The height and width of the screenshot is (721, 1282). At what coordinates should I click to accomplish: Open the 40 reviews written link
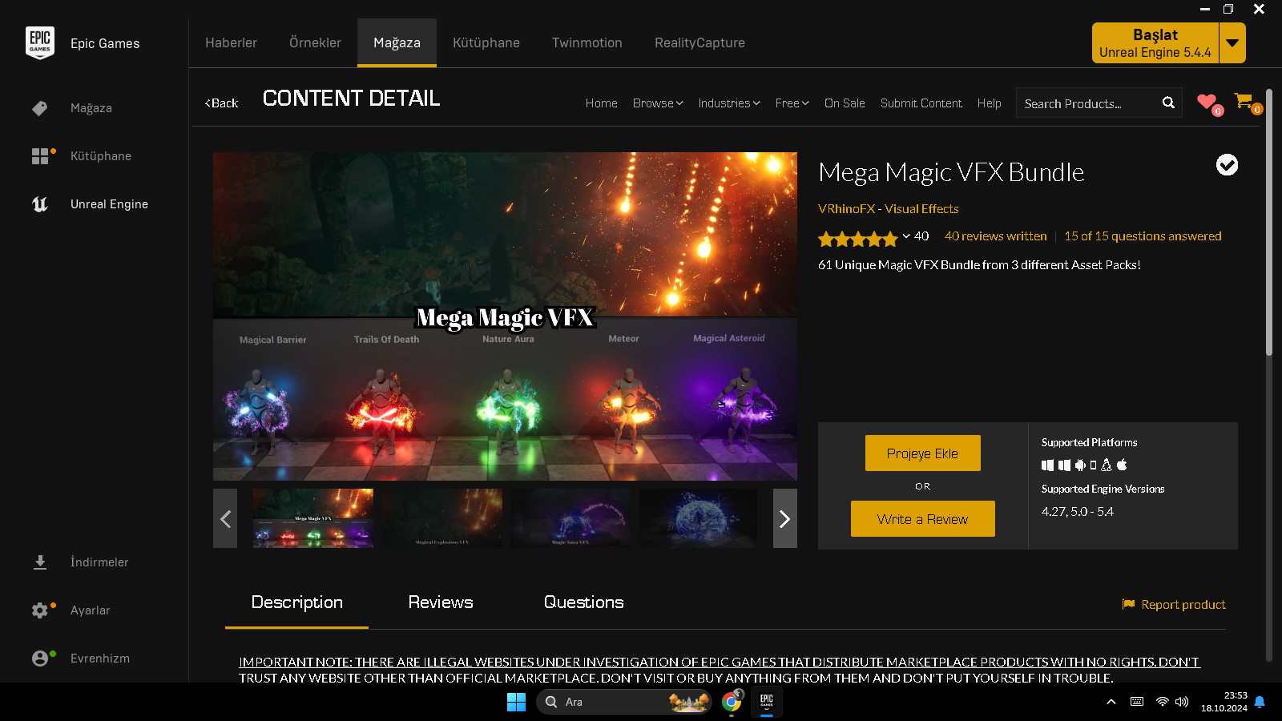tap(995, 236)
